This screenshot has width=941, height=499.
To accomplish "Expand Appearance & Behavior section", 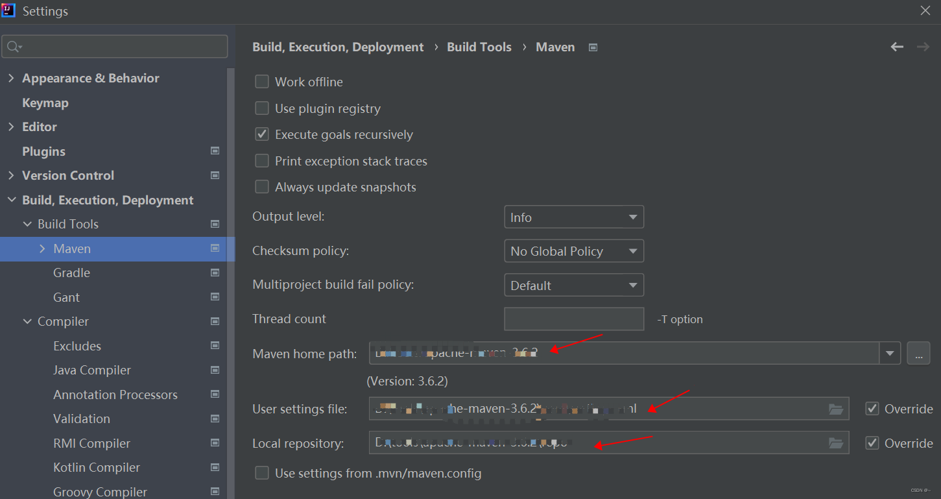I will [11, 78].
